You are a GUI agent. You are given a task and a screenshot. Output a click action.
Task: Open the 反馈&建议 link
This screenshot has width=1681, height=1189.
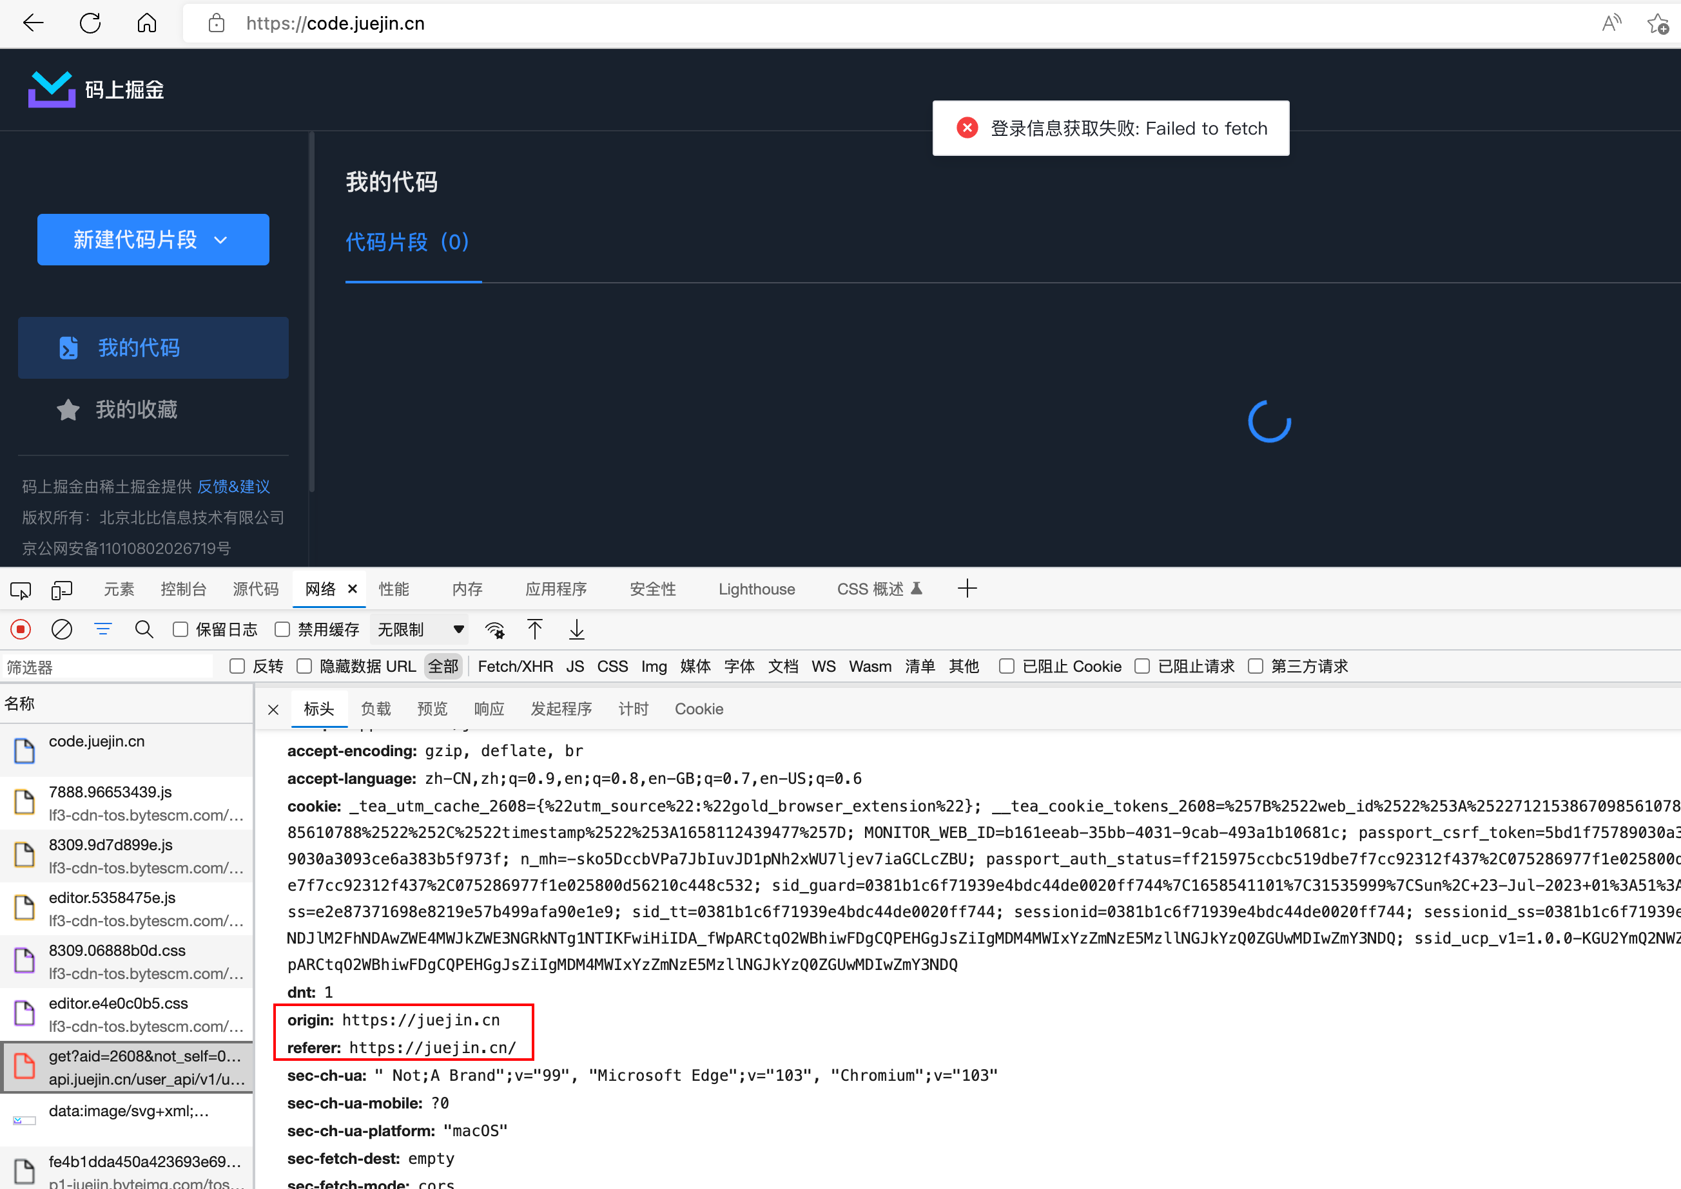click(x=233, y=487)
